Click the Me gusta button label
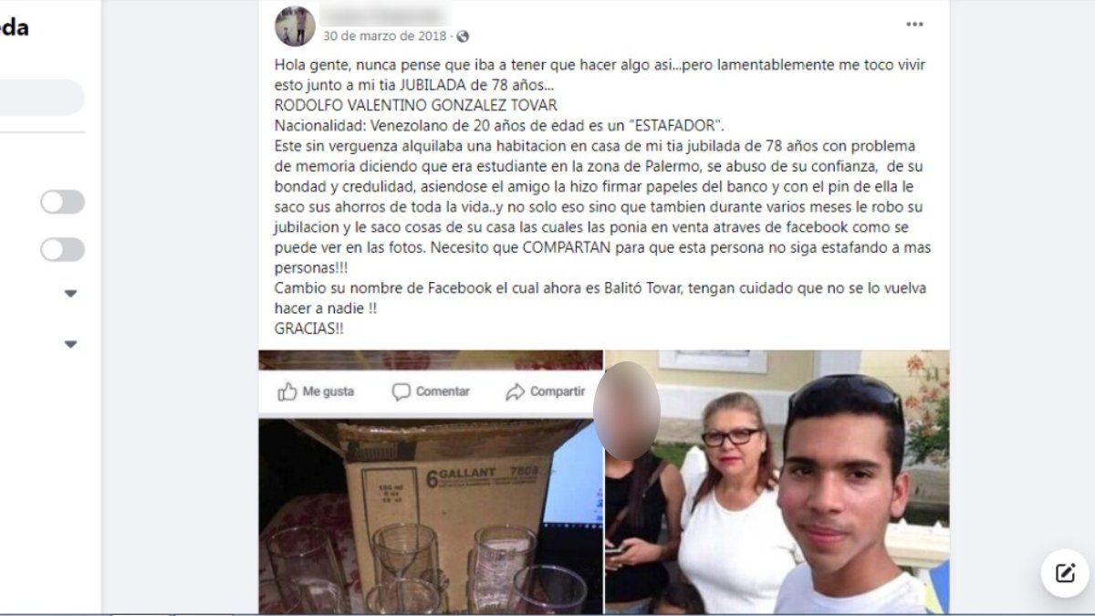Screen dimensions: 1095x616 328,392
